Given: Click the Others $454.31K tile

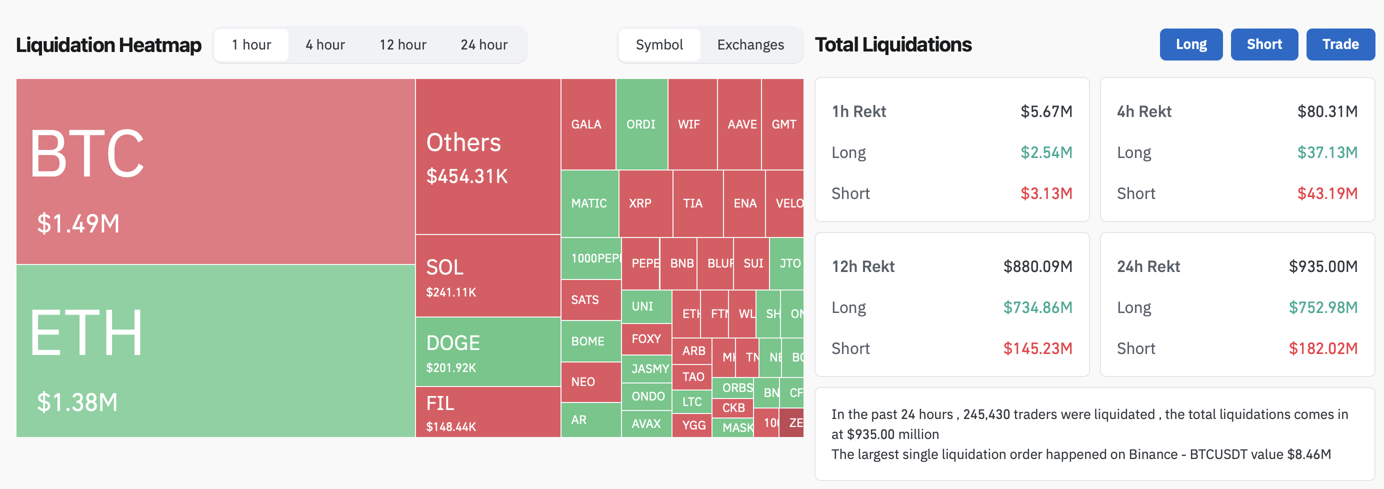Looking at the screenshot, I should tap(488, 156).
